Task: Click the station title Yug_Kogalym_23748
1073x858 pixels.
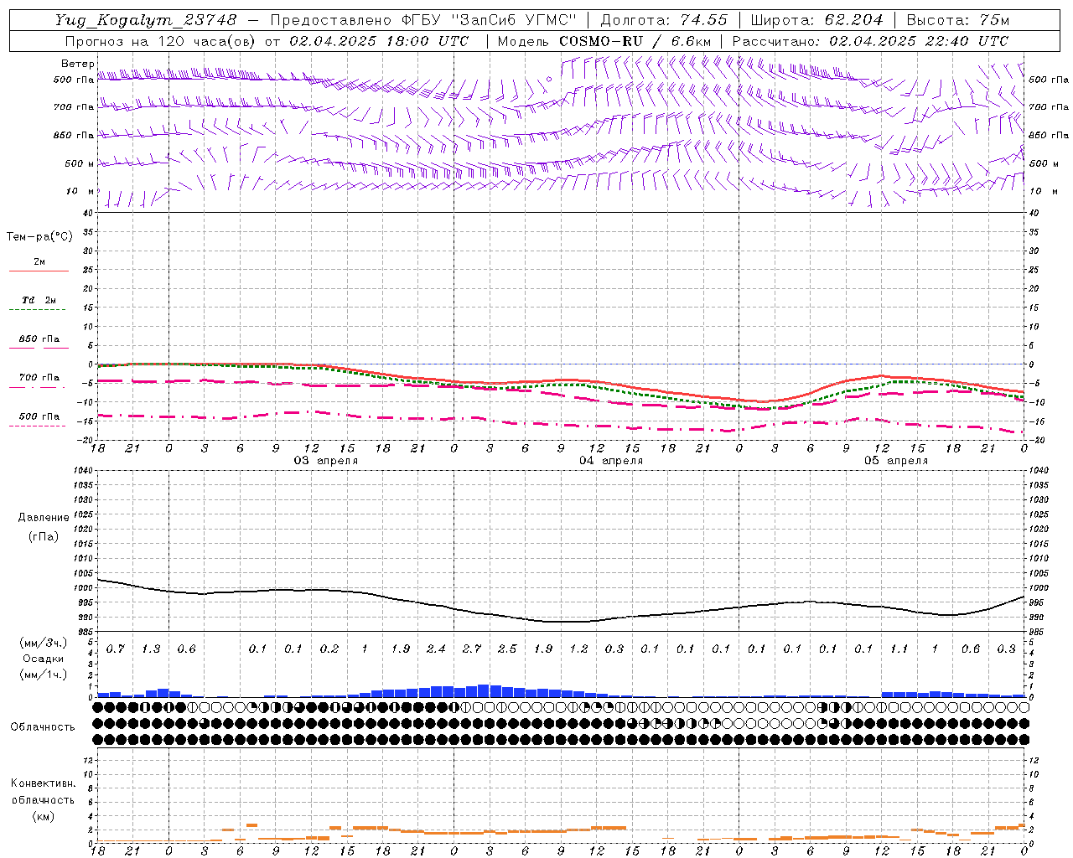Action: point(146,20)
